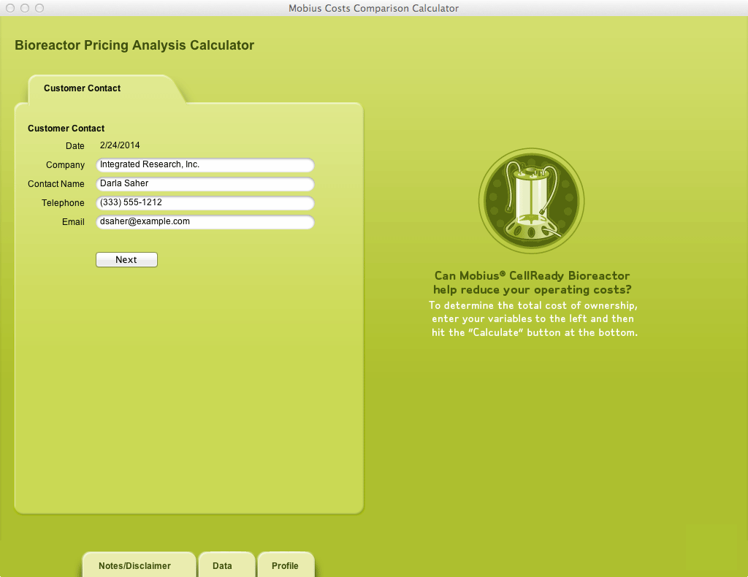748x577 pixels.
Task: Click the 'help reduce your operating costs?' headline
Action: click(533, 289)
